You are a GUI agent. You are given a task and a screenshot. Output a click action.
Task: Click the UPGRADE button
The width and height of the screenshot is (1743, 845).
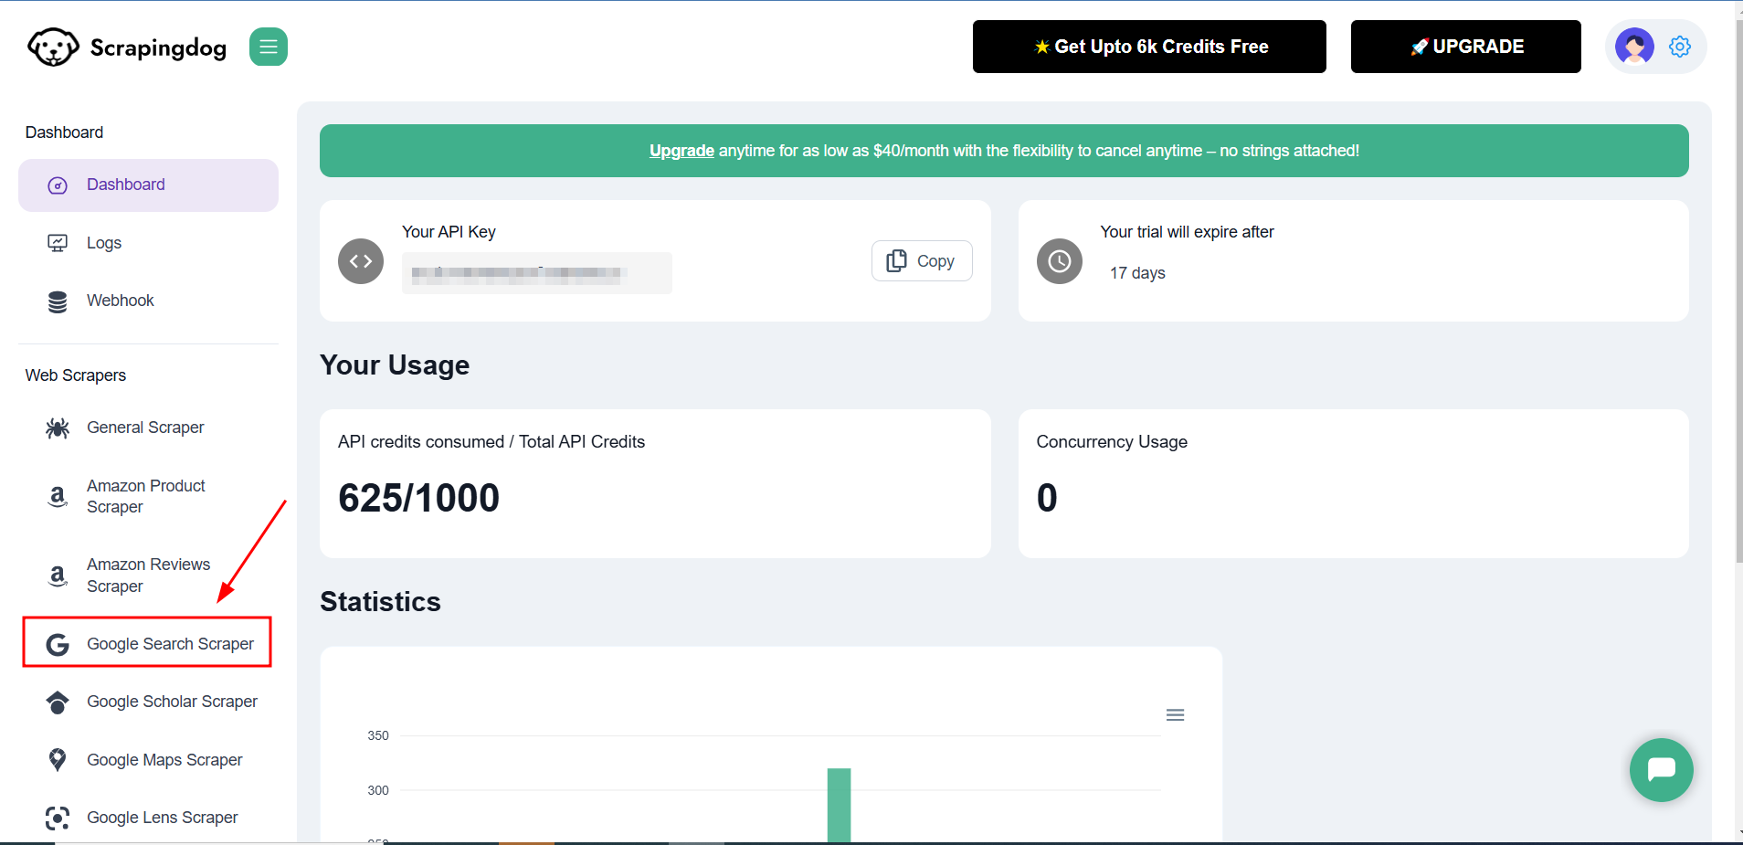coord(1465,47)
